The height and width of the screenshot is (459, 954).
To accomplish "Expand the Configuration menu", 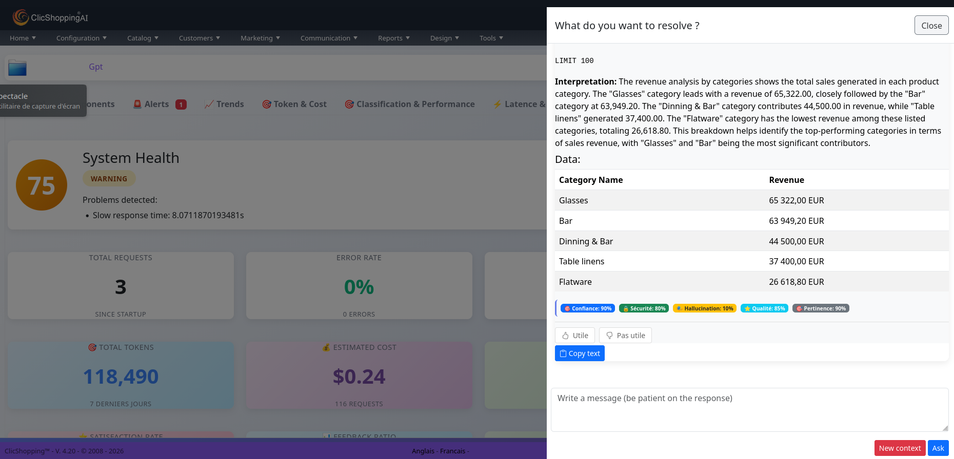I will tap(82, 38).
